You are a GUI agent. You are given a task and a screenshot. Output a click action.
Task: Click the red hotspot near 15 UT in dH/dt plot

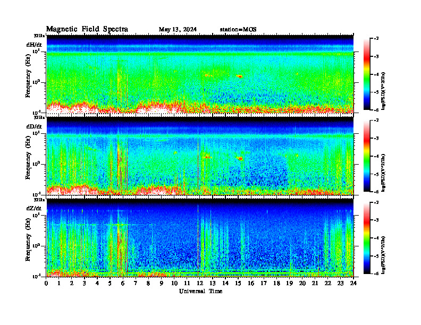pyautogui.click(x=240, y=76)
